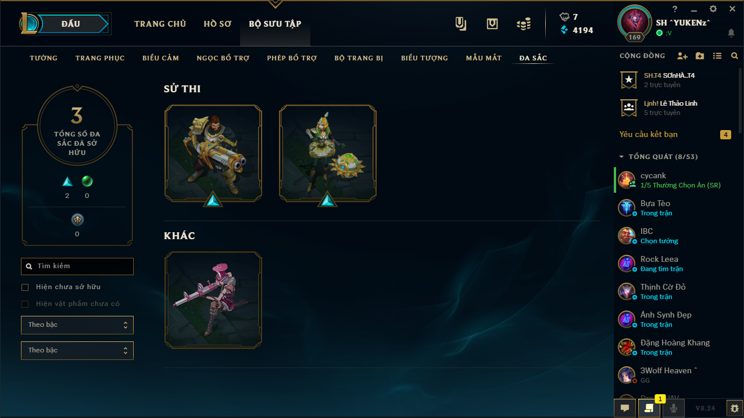Open the missions icon with badge 1
Image resolution: width=744 pixels, height=418 pixels.
coord(649,408)
